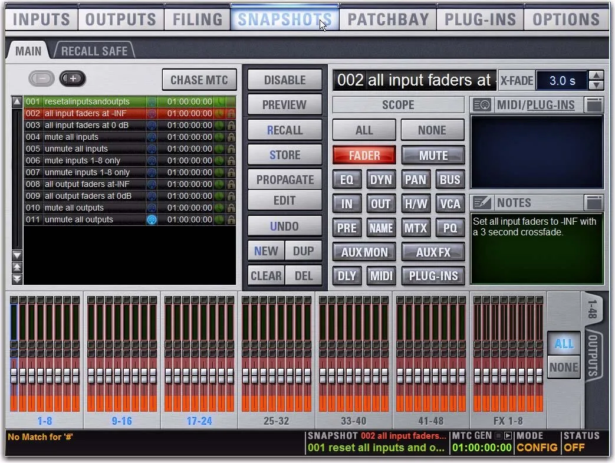This screenshot has height=463, width=615.
Task: Click the blue ALL button beside OUTPUTS side tab
Action: [564, 344]
